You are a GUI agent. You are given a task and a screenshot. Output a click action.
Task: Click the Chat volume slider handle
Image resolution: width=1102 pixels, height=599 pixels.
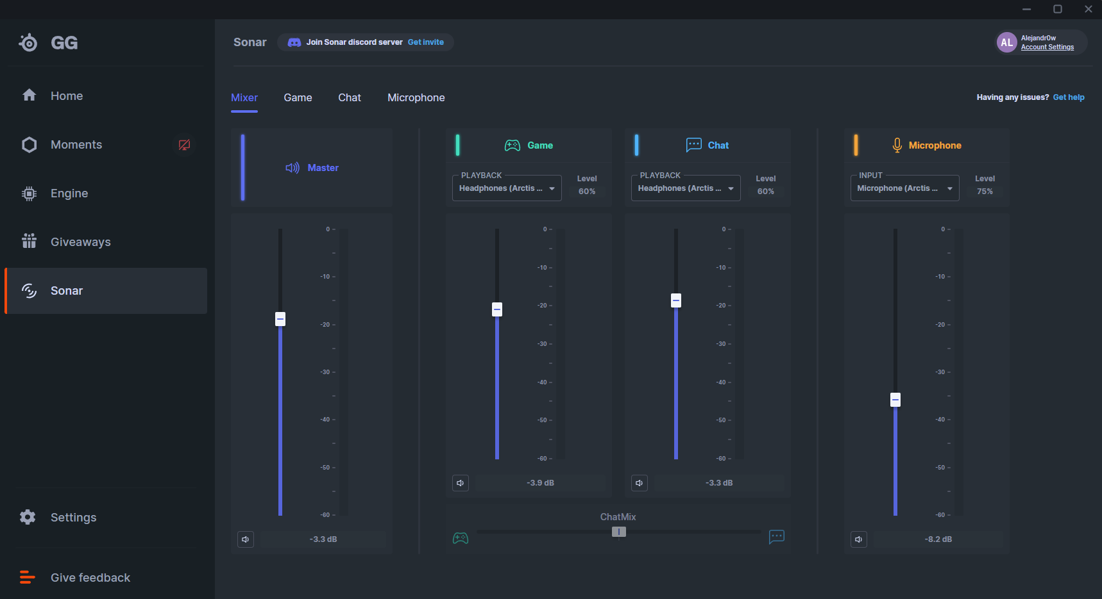point(676,300)
